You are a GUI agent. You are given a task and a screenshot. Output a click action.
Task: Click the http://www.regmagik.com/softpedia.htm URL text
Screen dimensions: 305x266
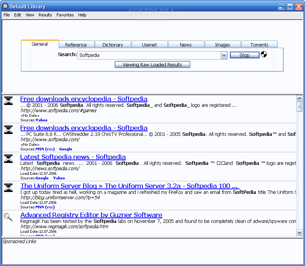point(64,227)
